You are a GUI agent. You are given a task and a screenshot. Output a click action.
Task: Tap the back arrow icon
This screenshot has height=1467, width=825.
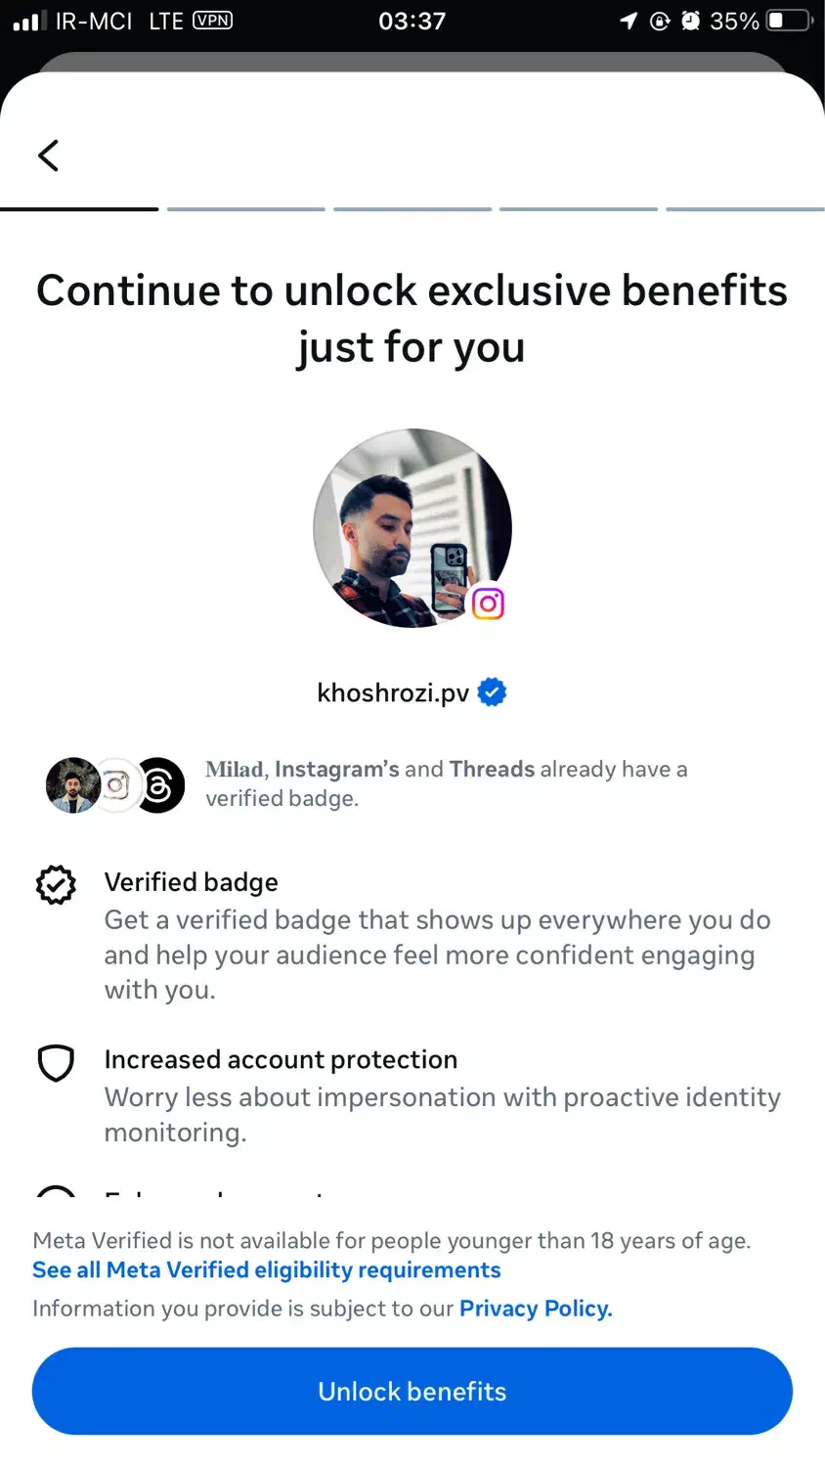click(x=48, y=156)
